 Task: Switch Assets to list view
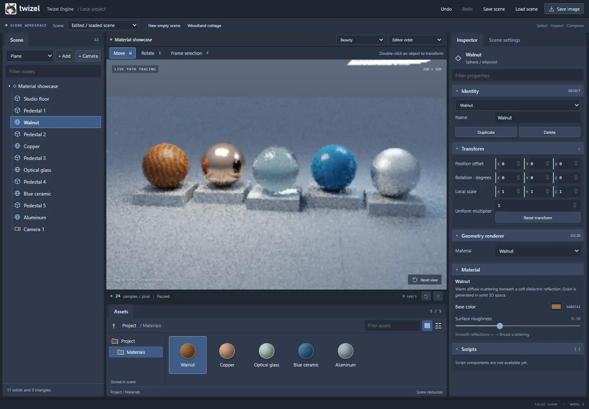(x=438, y=326)
